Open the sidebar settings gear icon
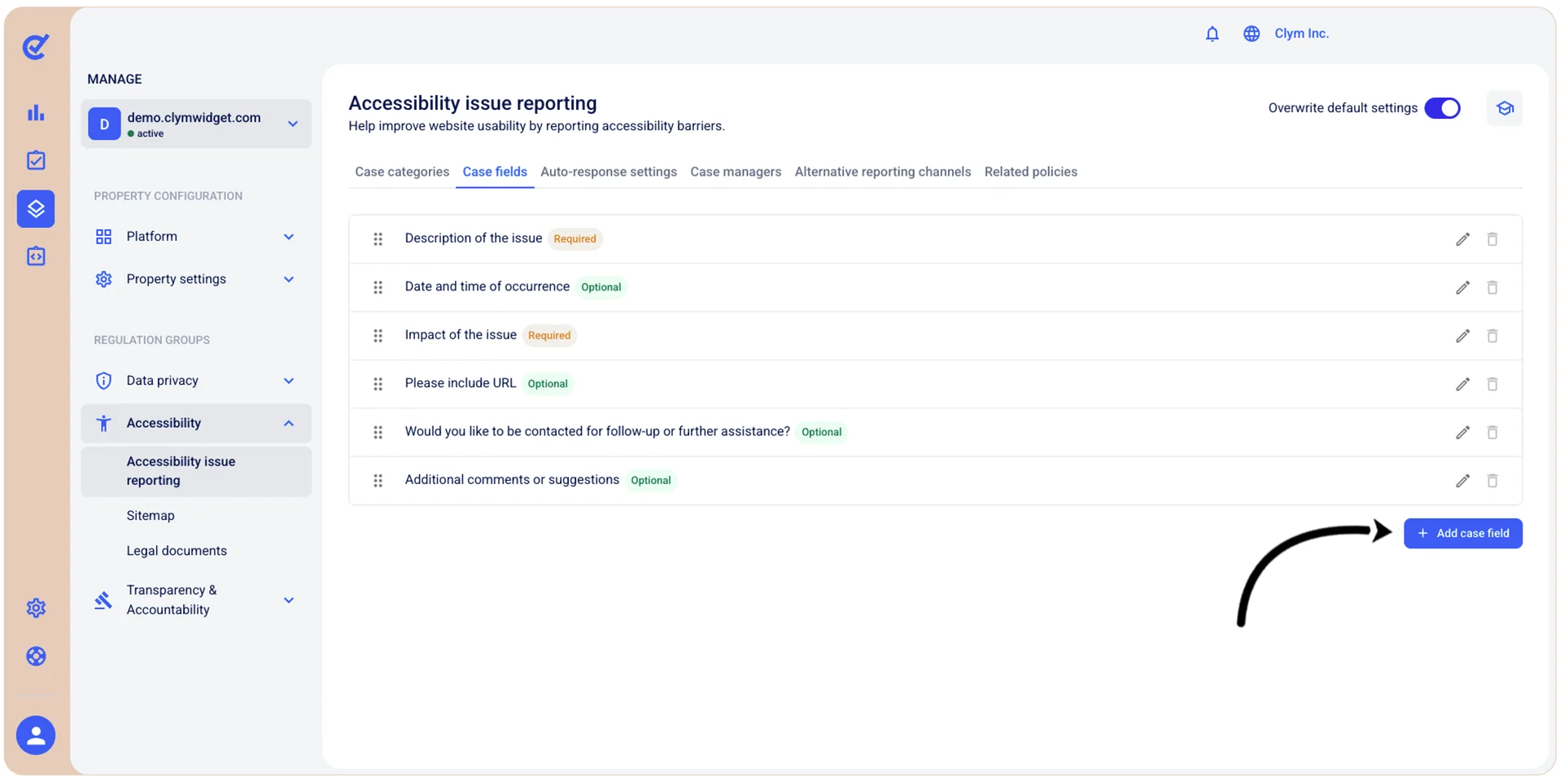 coord(36,608)
